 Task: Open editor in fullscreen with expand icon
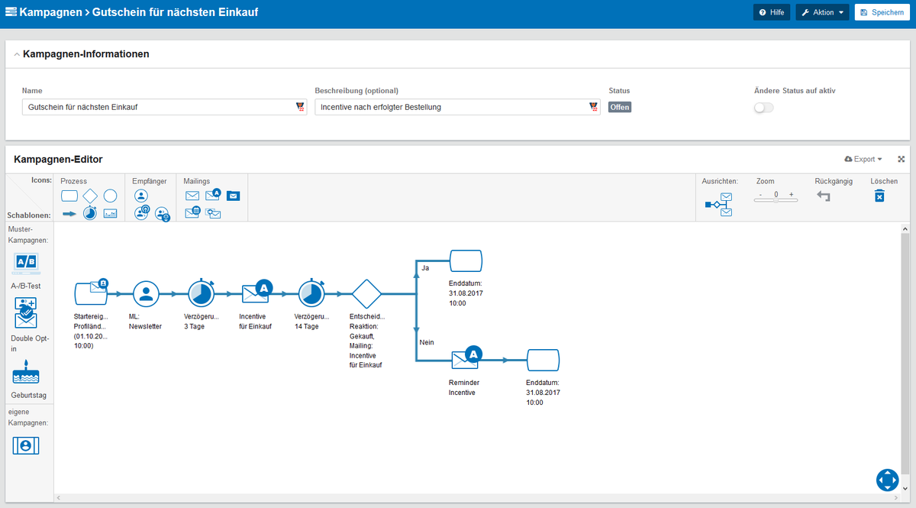(901, 159)
